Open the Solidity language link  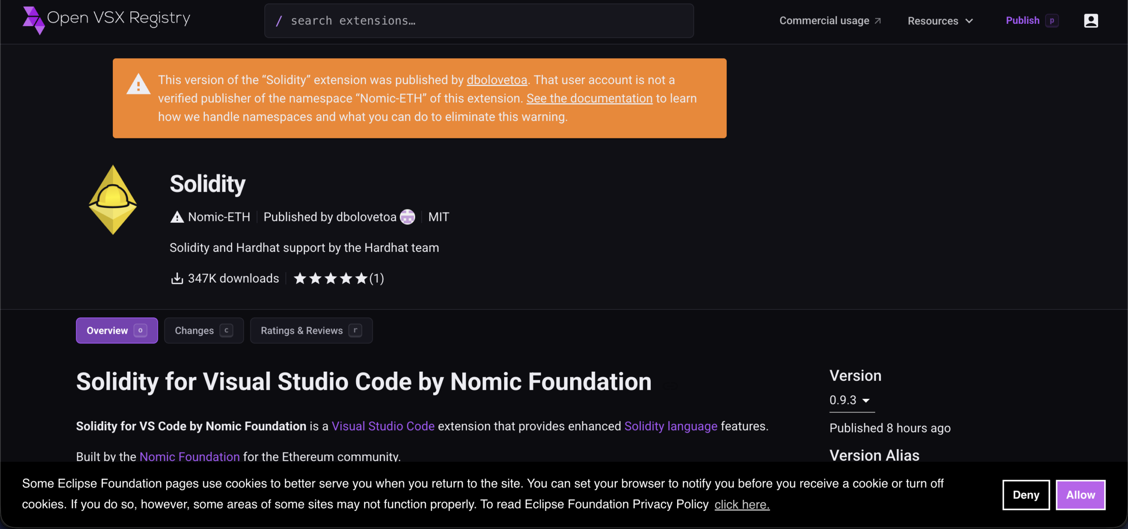click(671, 426)
